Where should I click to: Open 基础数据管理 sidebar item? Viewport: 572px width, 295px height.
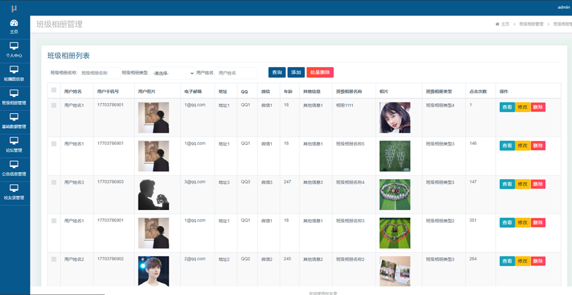[14, 117]
